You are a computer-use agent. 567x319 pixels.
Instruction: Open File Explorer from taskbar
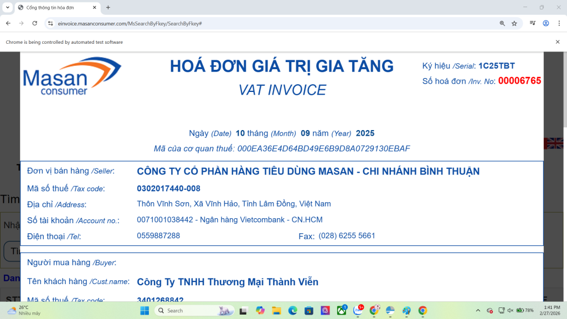pos(276,311)
